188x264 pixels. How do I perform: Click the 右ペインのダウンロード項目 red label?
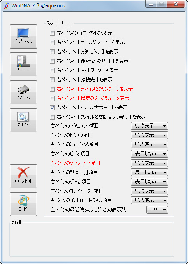pyautogui.click(x=75, y=163)
